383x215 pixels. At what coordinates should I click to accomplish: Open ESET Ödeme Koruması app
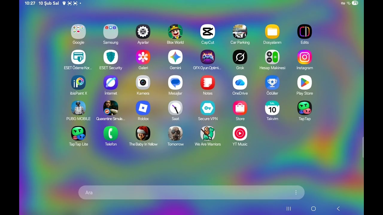pos(78,57)
